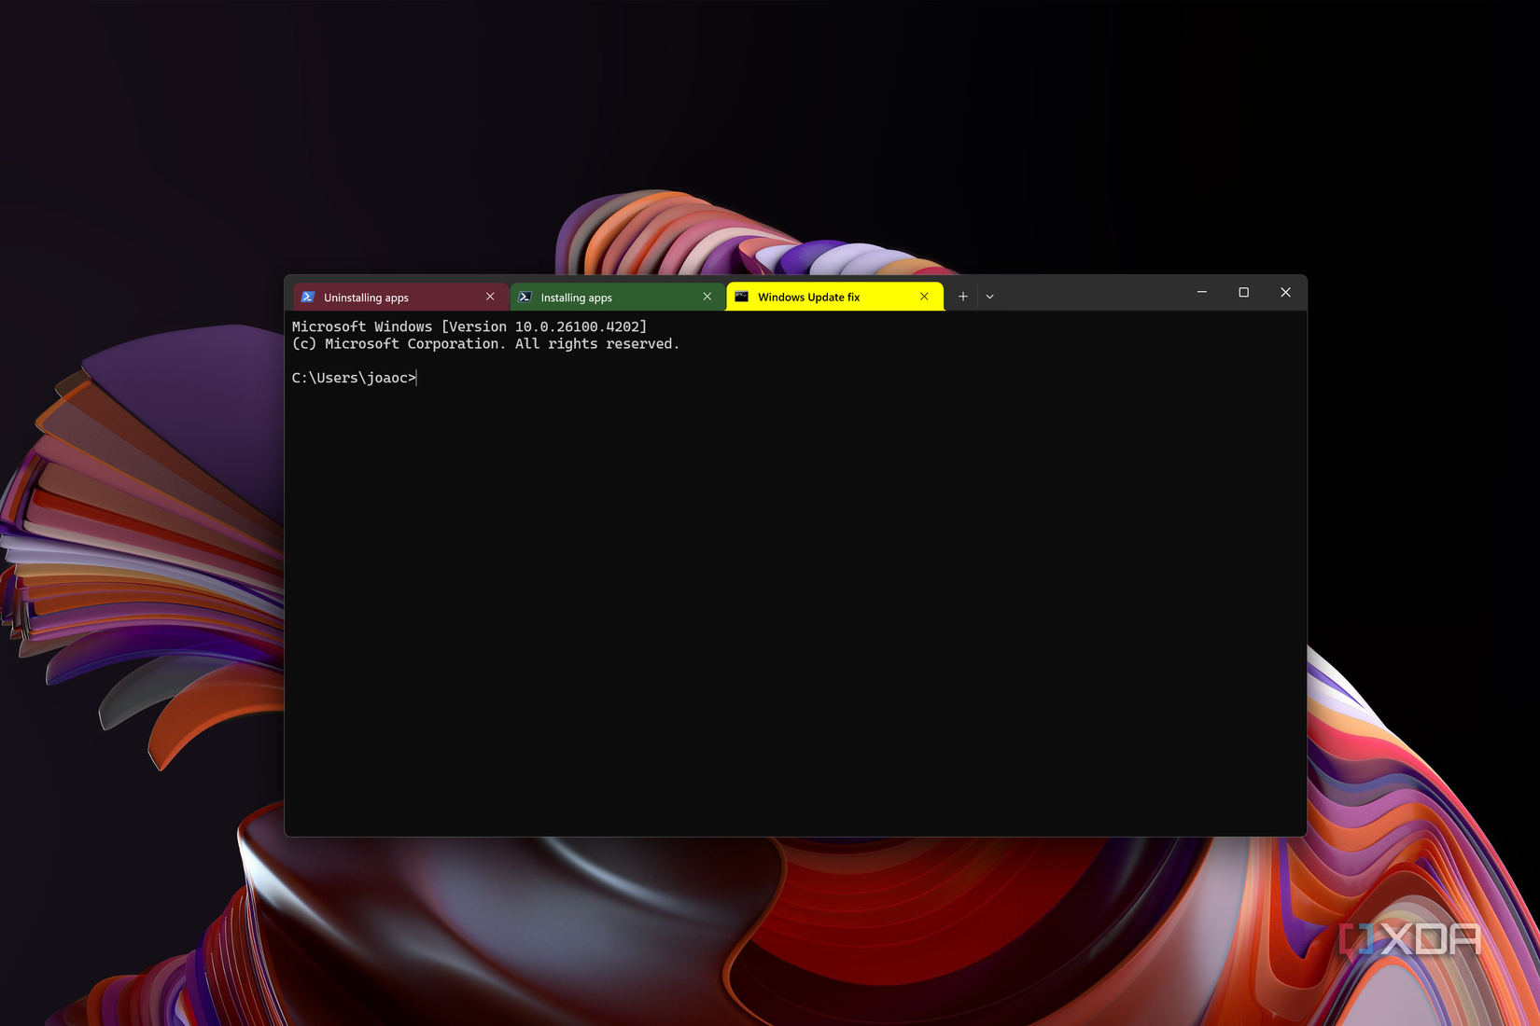1540x1026 pixels.
Task: Click the PowerShell icon on Installing apps tab
Action: tap(525, 297)
